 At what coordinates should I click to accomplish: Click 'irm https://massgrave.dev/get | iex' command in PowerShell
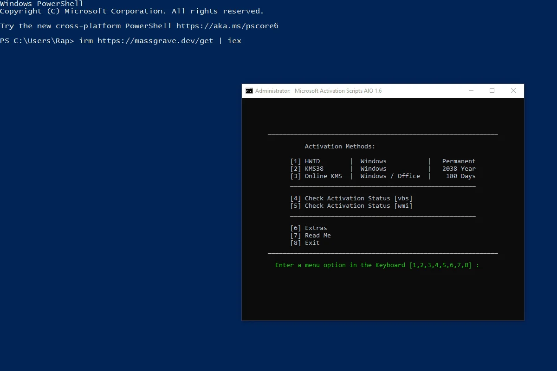[160, 41]
